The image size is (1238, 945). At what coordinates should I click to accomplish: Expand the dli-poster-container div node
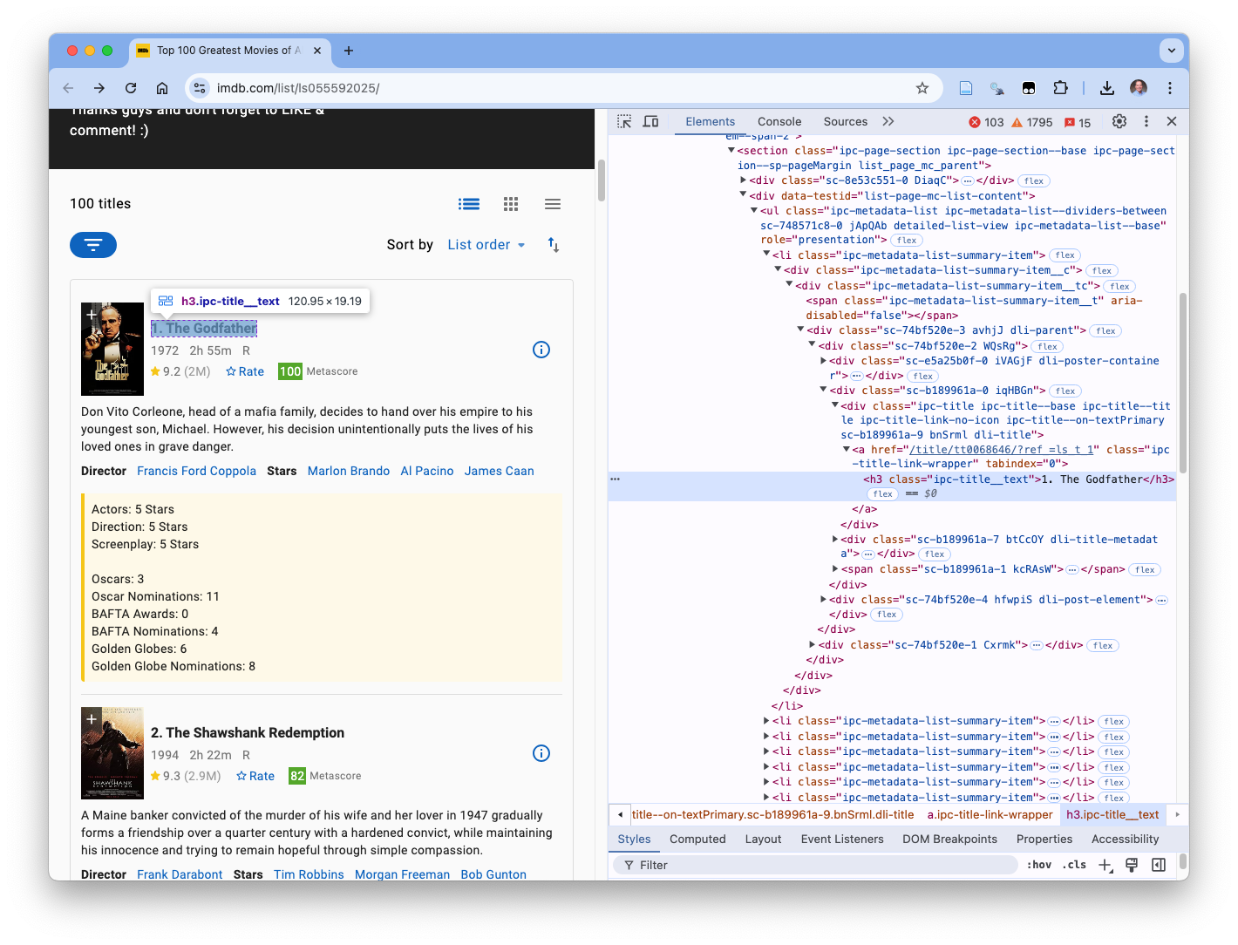point(823,360)
